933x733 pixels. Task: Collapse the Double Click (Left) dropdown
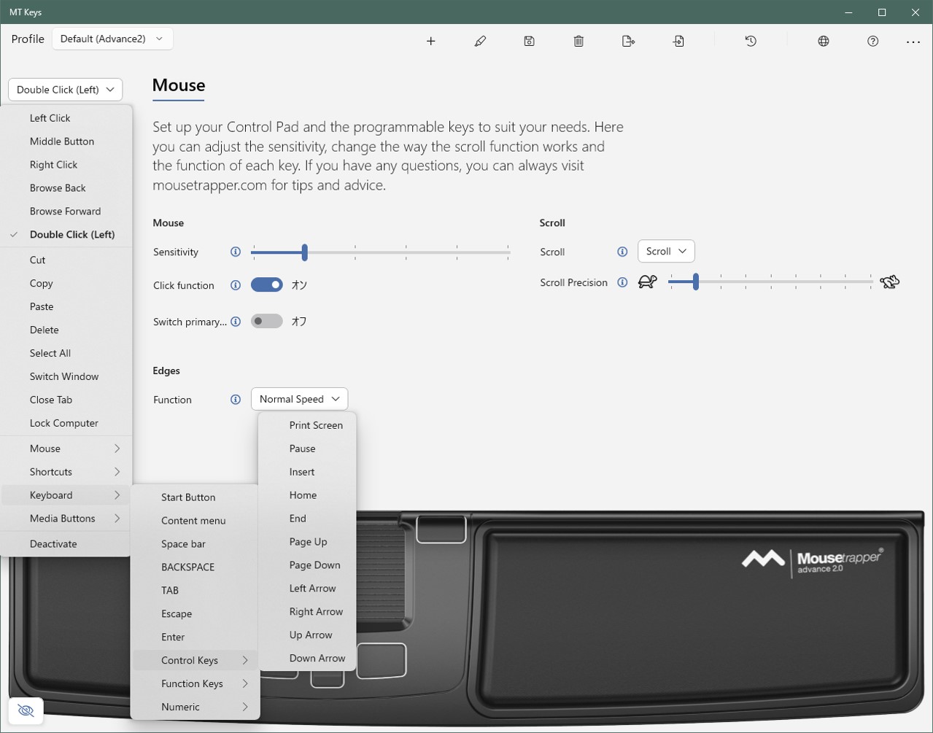tap(66, 90)
